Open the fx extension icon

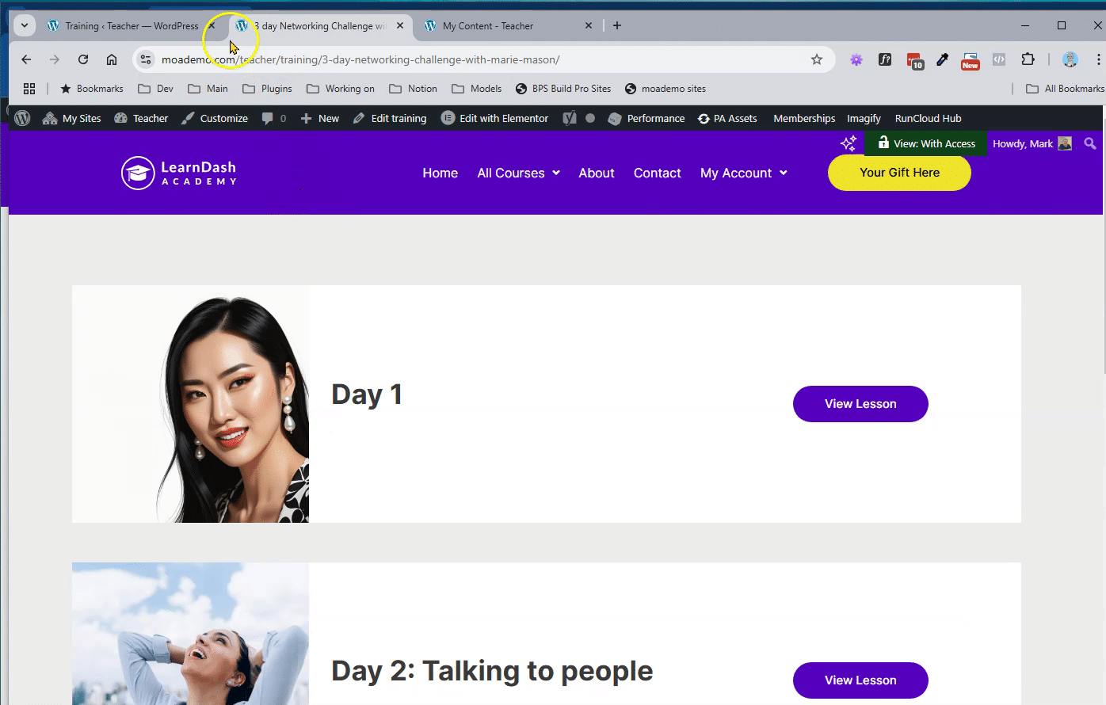tap(885, 59)
